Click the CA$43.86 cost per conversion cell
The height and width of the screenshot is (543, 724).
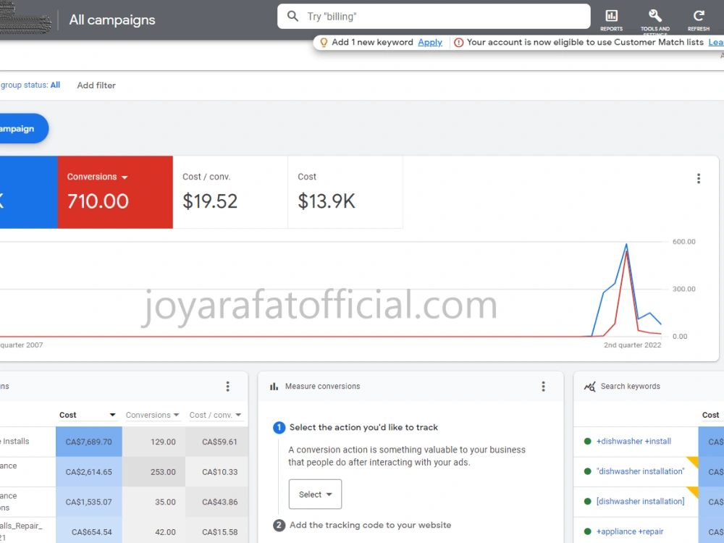tap(217, 502)
